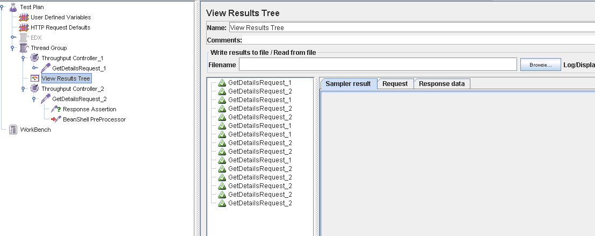
Task: Expand the EDX node
Action: 13,37
